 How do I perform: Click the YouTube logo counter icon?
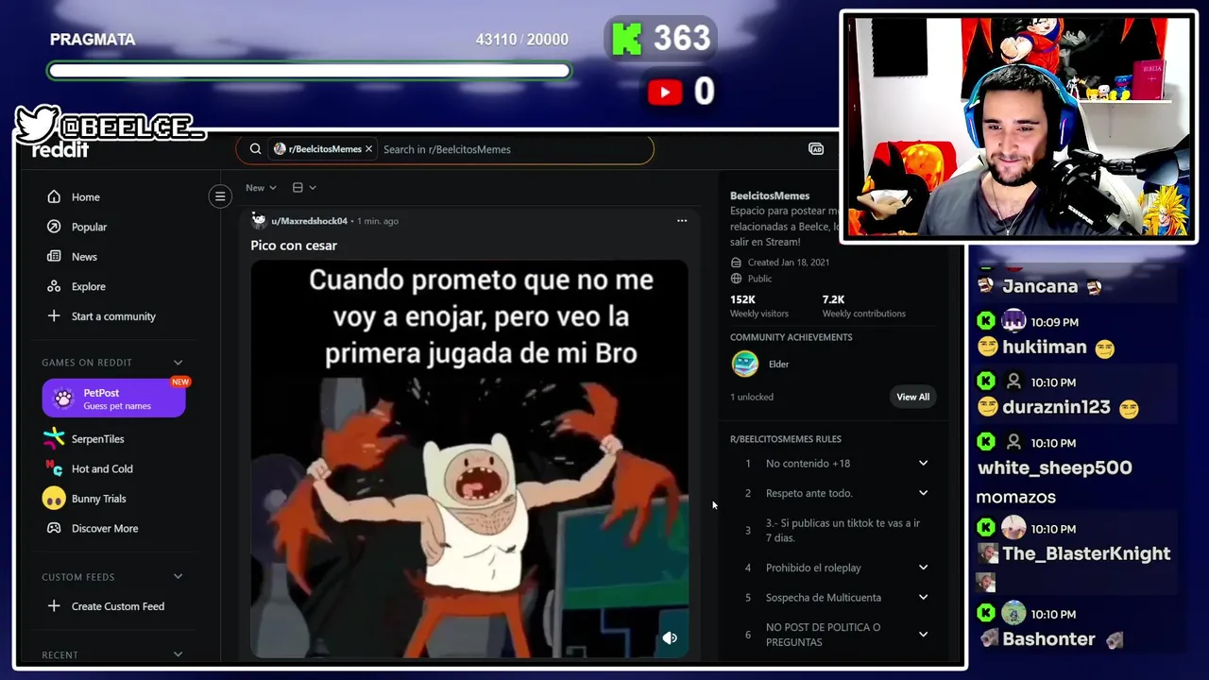click(665, 92)
